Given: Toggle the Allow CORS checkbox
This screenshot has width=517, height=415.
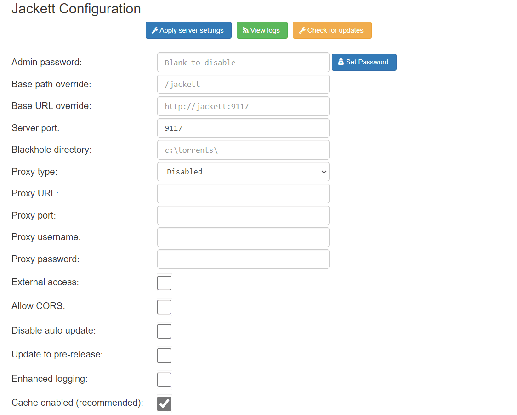Looking at the screenshot, I should [x=164, y=307].
